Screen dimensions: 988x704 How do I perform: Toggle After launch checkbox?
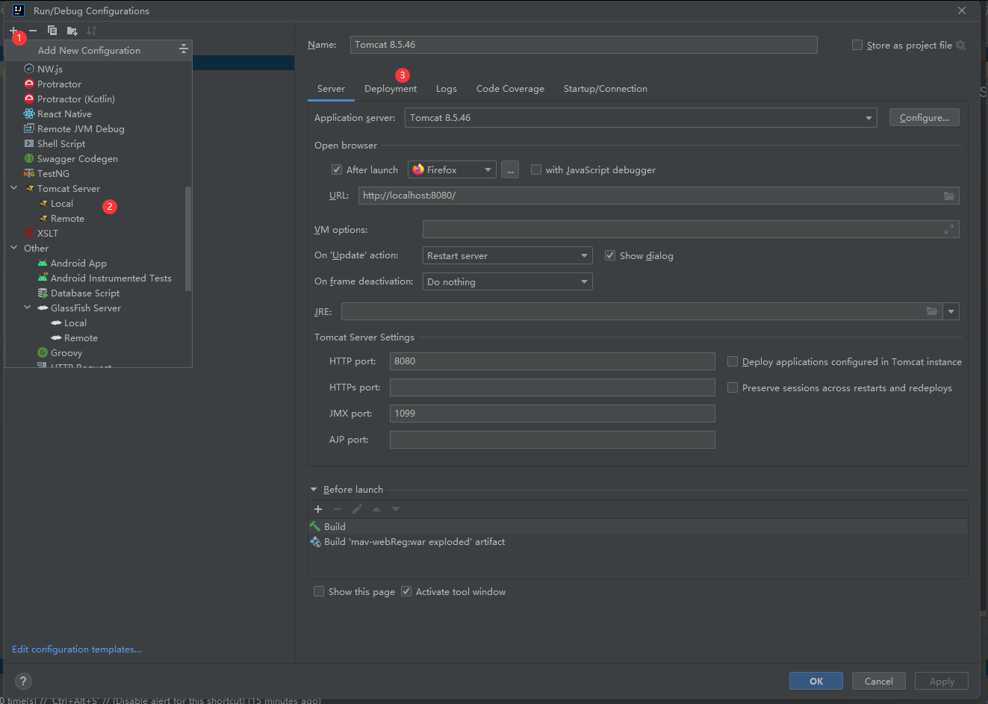click(x=337, y=169)
